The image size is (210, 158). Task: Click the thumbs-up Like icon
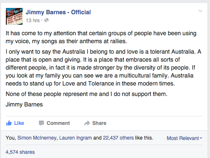[x=9, y=123]
